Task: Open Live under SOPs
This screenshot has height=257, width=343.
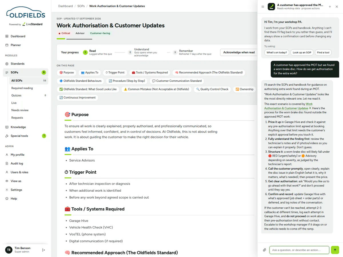Action: point(29,103)
